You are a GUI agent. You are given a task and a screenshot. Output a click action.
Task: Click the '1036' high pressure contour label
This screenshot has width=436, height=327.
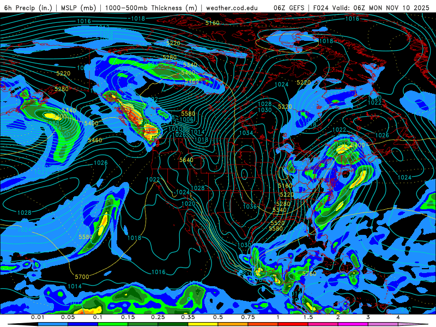[x=250, y=207]
